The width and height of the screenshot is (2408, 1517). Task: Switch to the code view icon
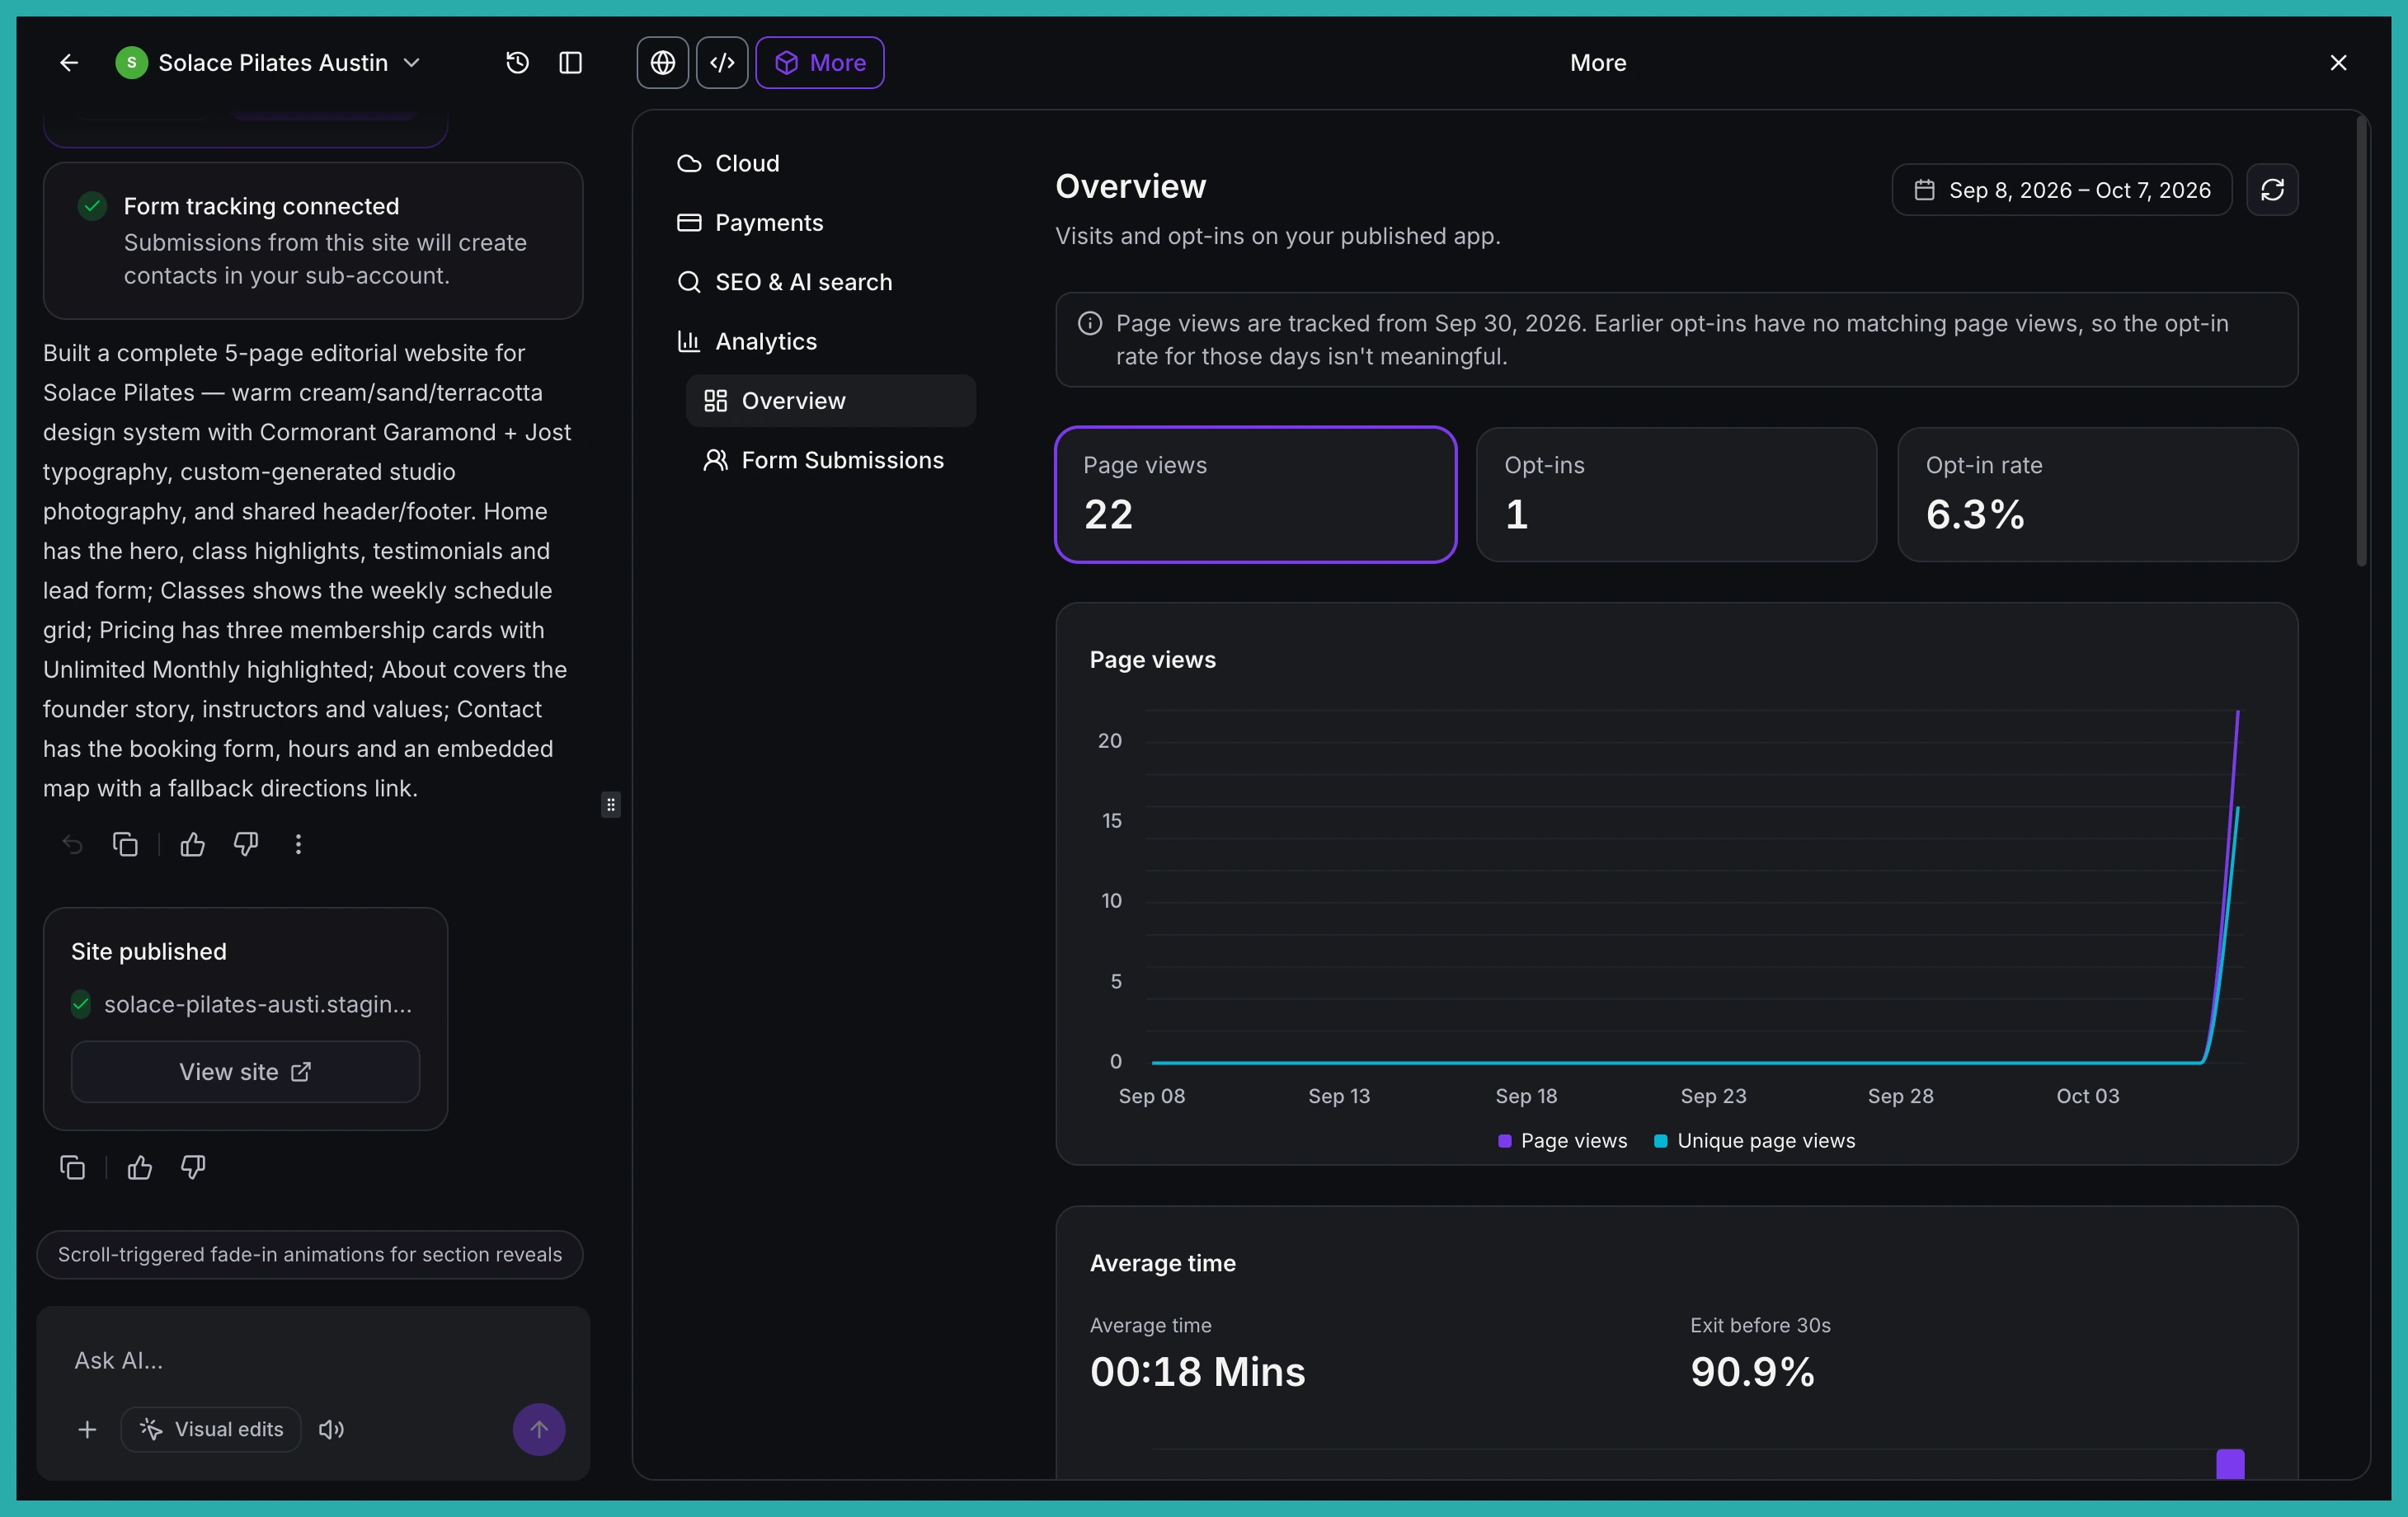click(x=722, y=63)
